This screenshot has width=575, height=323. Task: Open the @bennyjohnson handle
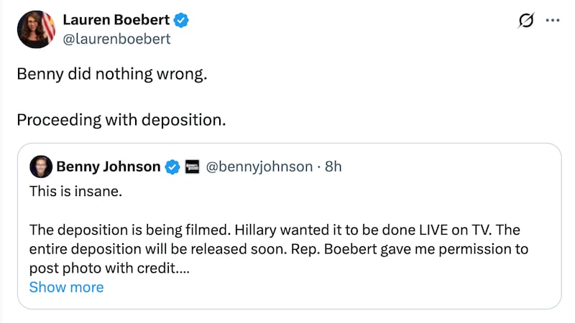click(x=259, y=167)
